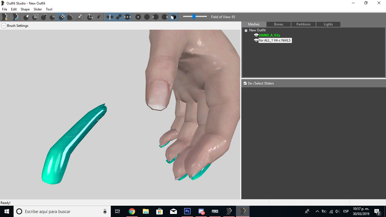Screen dimensions: 386x217
Task: Open the Slider menu
Action: [38, 9]
